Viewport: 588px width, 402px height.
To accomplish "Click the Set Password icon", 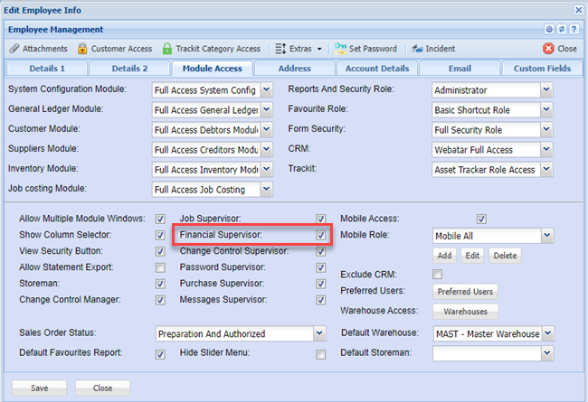I will (x=341, y=49).
